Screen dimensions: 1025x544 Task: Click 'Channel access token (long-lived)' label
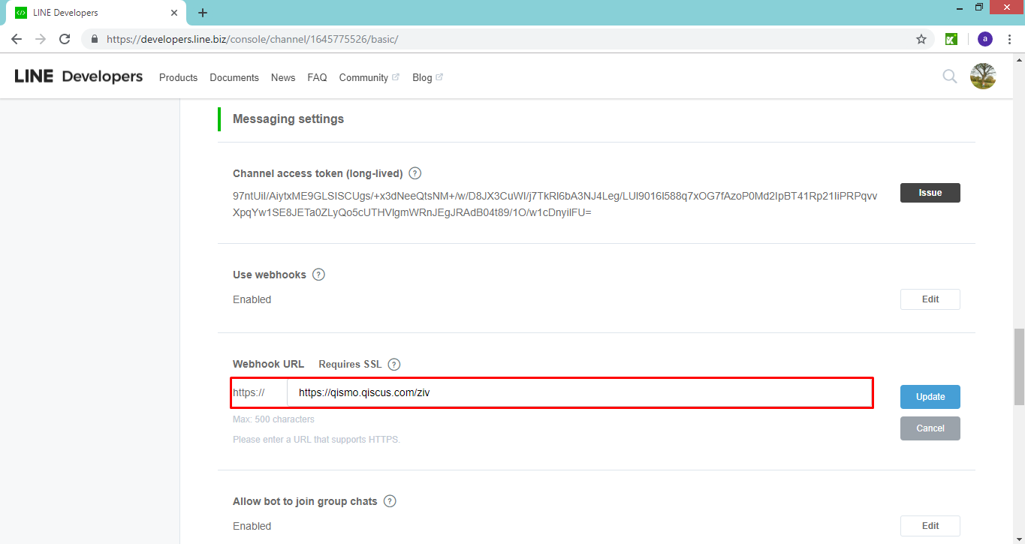point(318,173)
